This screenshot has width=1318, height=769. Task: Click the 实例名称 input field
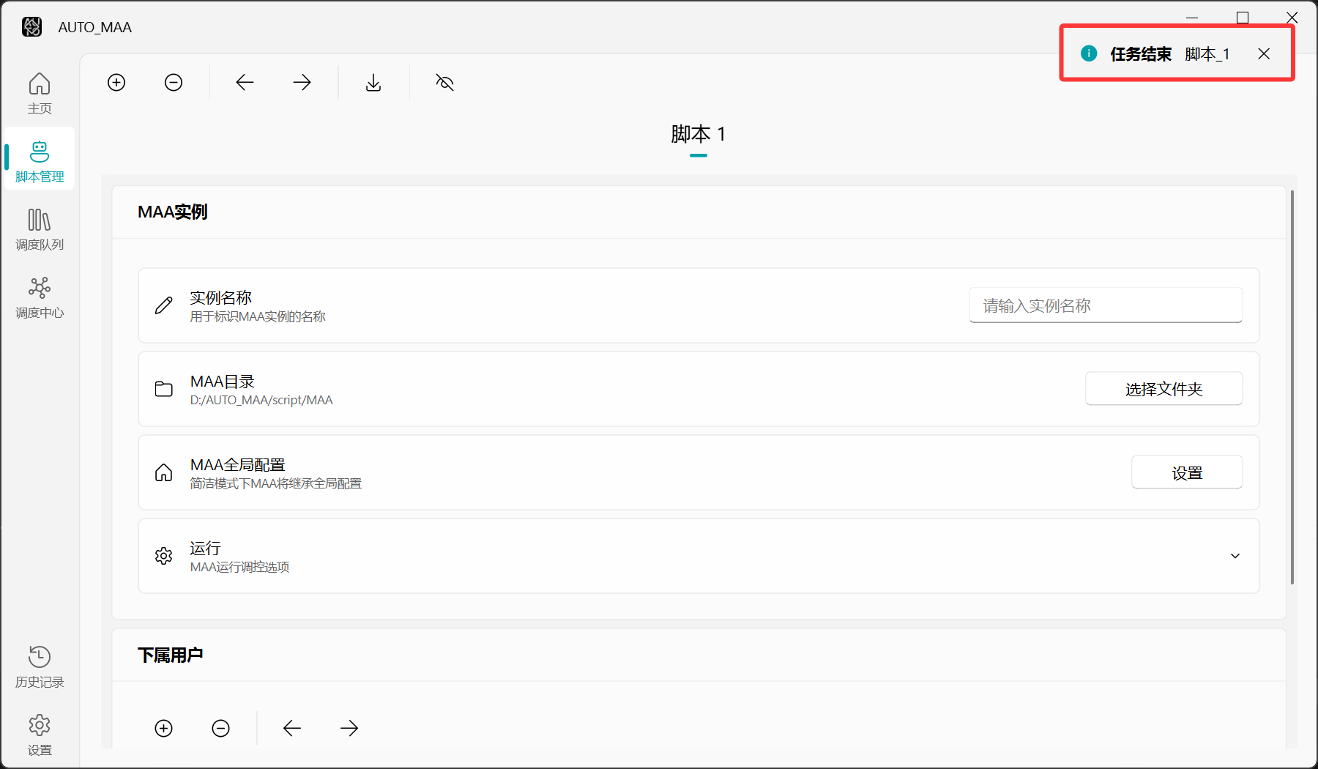1105,305
